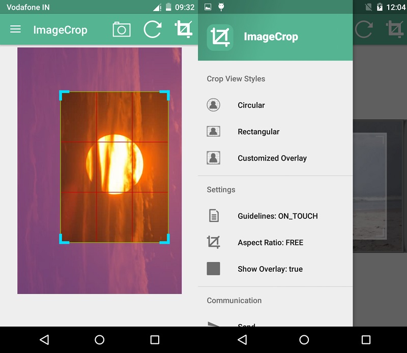
Task: Toggle the Show Overlay: true setting
Action: tap(270, 269)
